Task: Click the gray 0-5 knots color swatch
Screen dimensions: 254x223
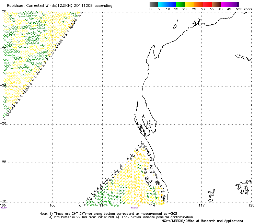Action: click(x=154, y=4)
